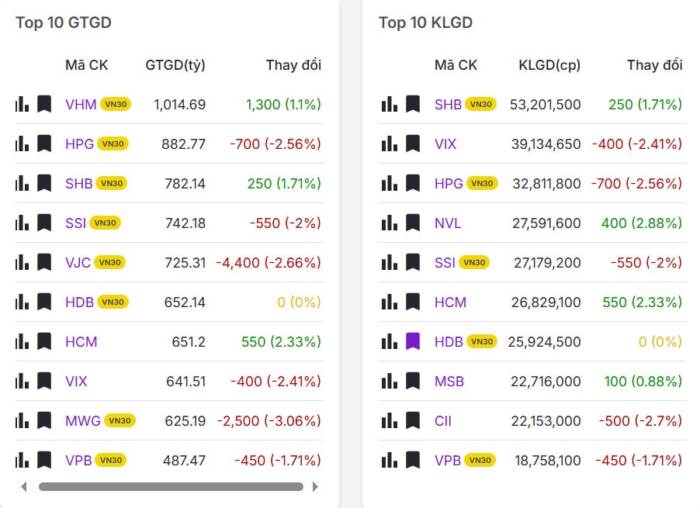Viewport: 700px width, 508px height.
Task: Click the left scroll arrow under Top 10 GTGD
Action: pyautogui.click(x=23, y=487)
